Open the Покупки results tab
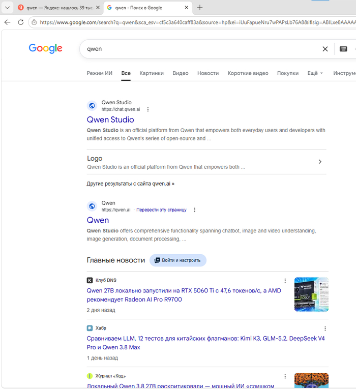This screenshot has height=389, width=356. pyautogui.click(x=288, y=73)
